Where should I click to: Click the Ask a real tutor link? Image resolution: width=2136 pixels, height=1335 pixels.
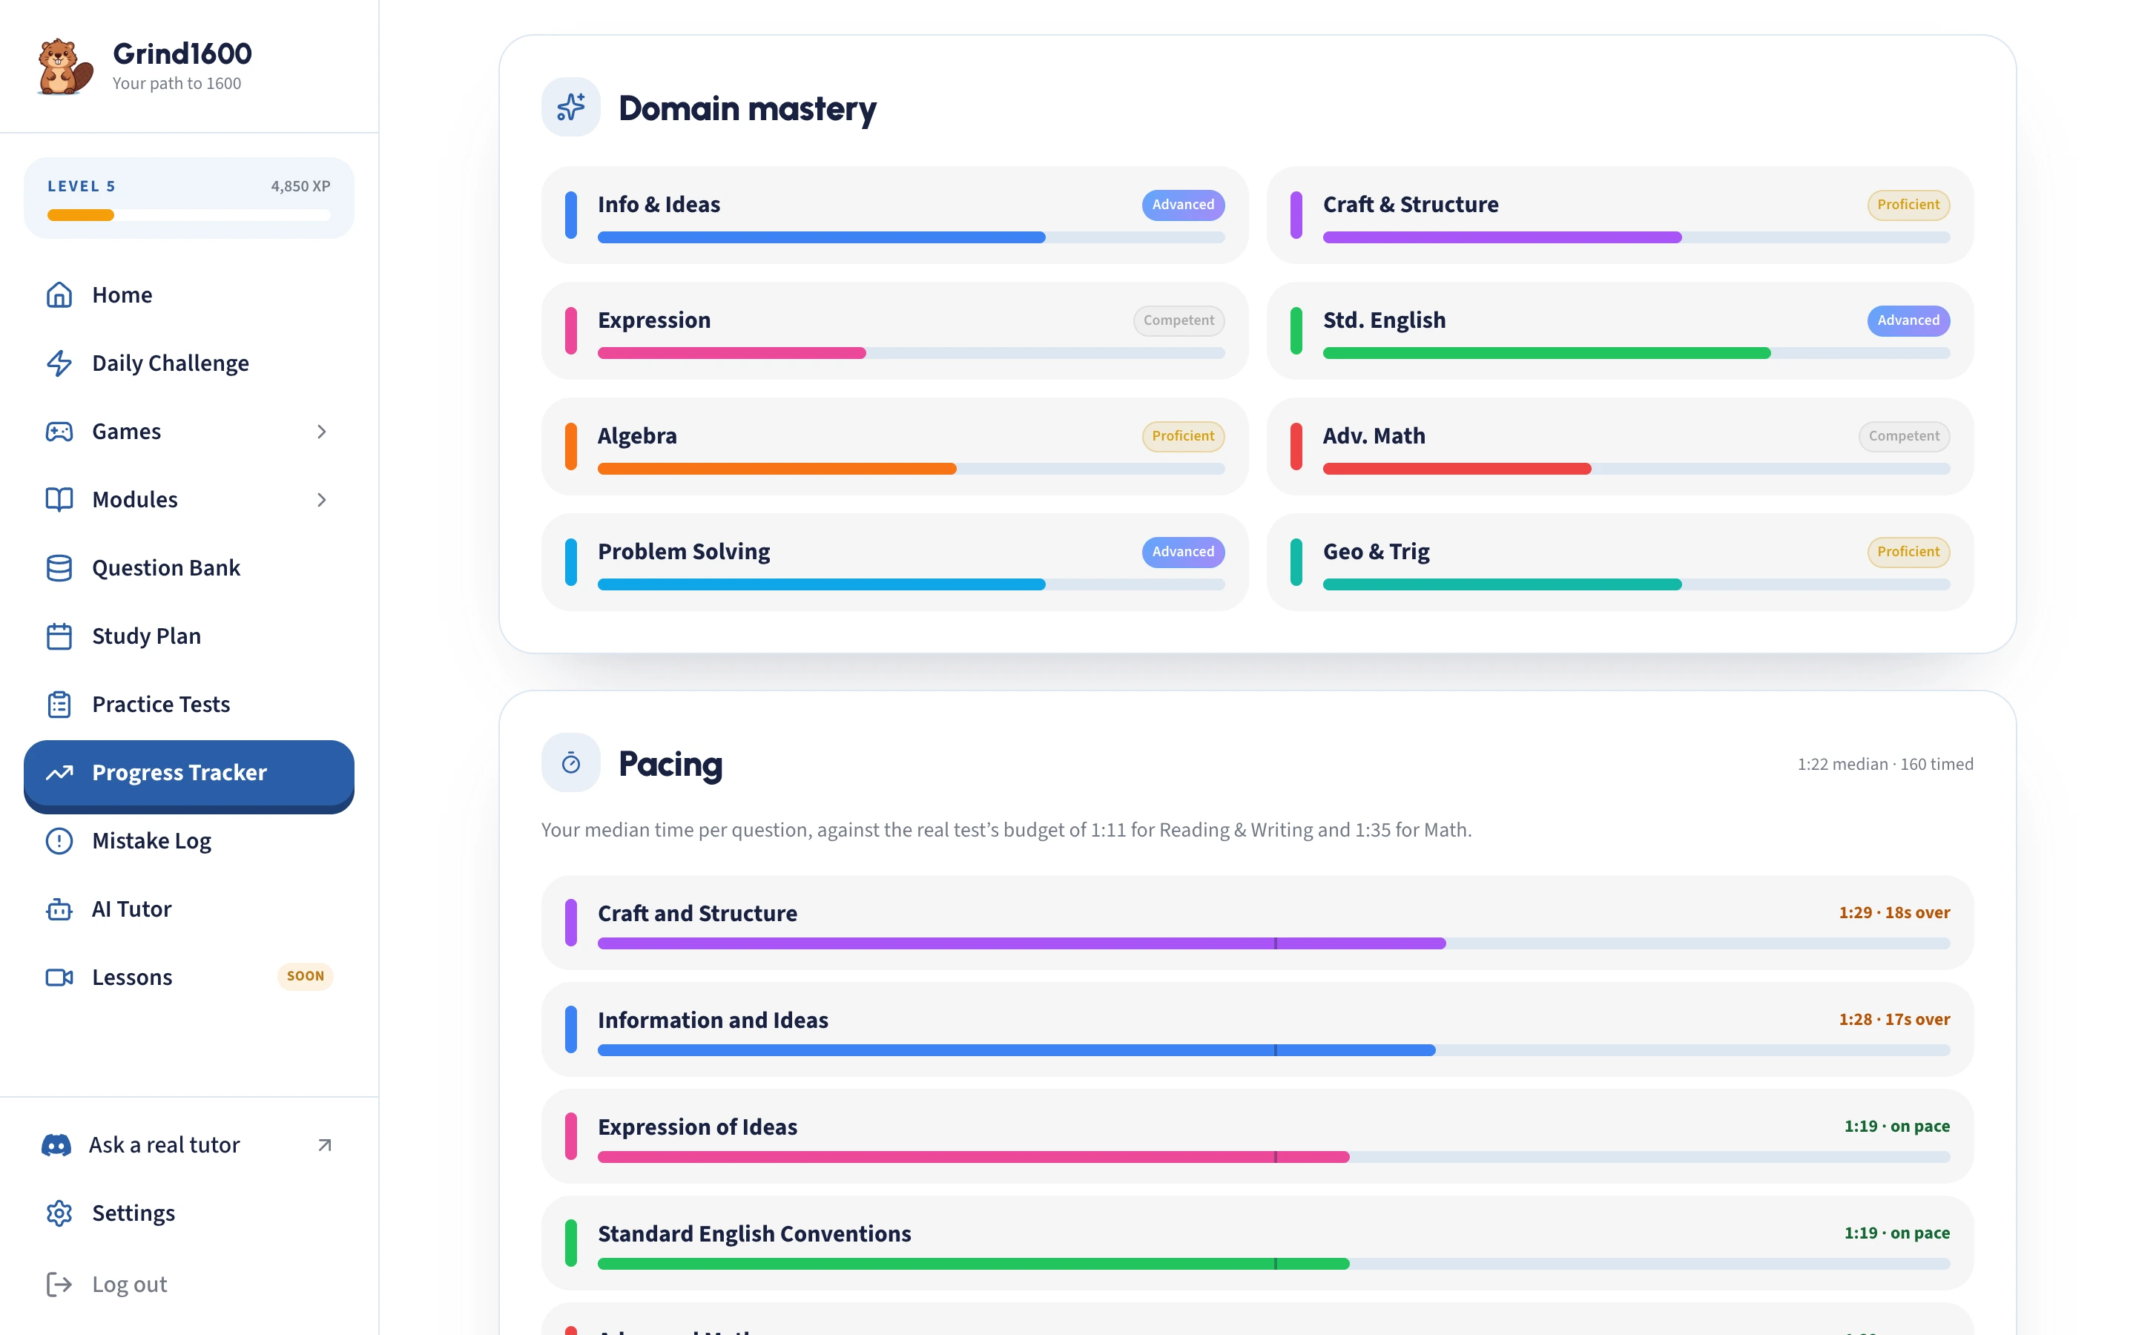point(189,1145)
